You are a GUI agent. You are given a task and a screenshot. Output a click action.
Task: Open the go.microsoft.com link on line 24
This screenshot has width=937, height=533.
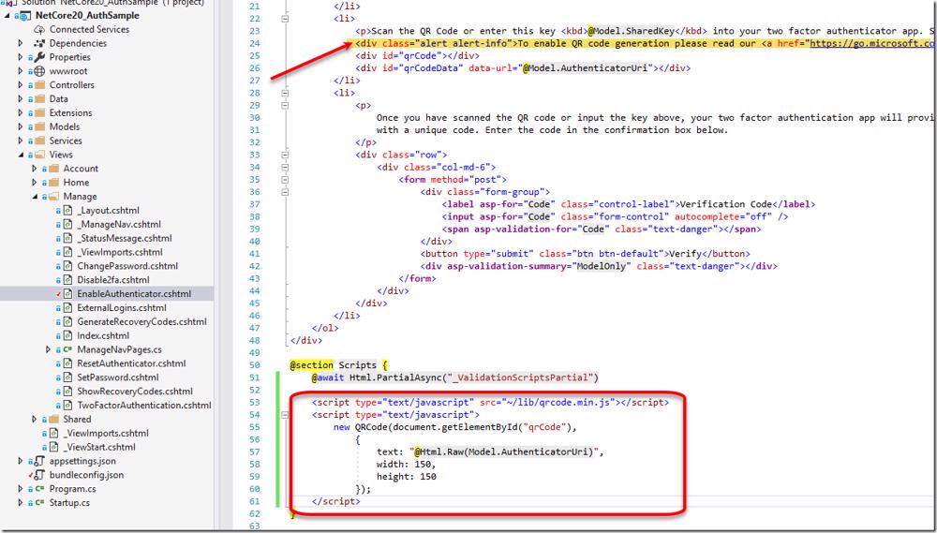(x=871, y=44)
